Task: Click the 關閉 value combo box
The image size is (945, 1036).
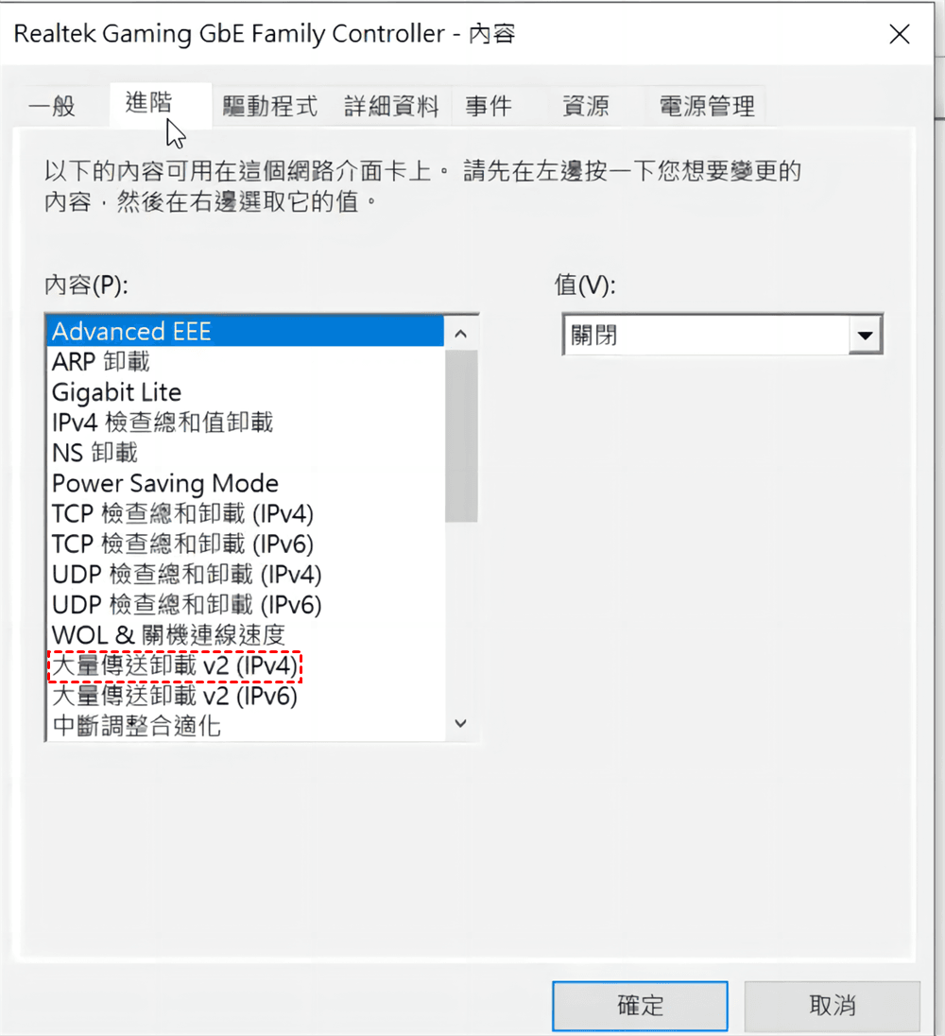Action: (722, 335)
